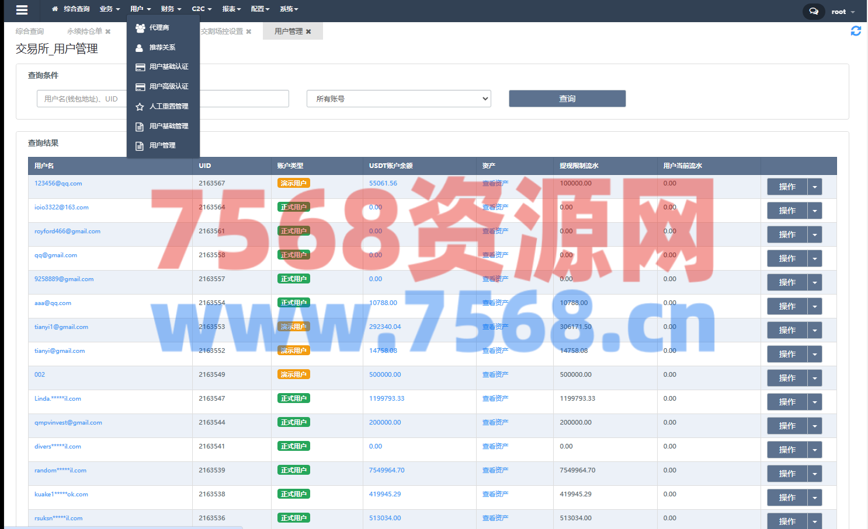Open 推荐关系 from the user menu
The image size is (868, 529).
tap(162, 47)
